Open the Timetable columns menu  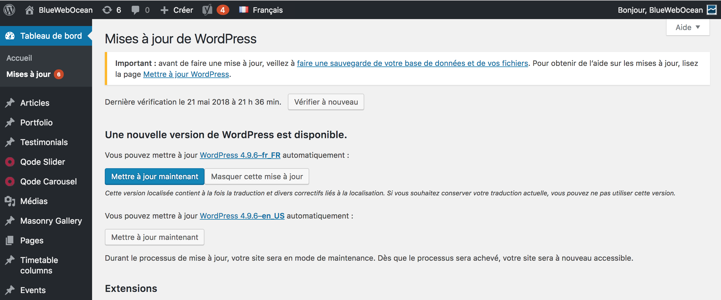click(x=39, y=265)
